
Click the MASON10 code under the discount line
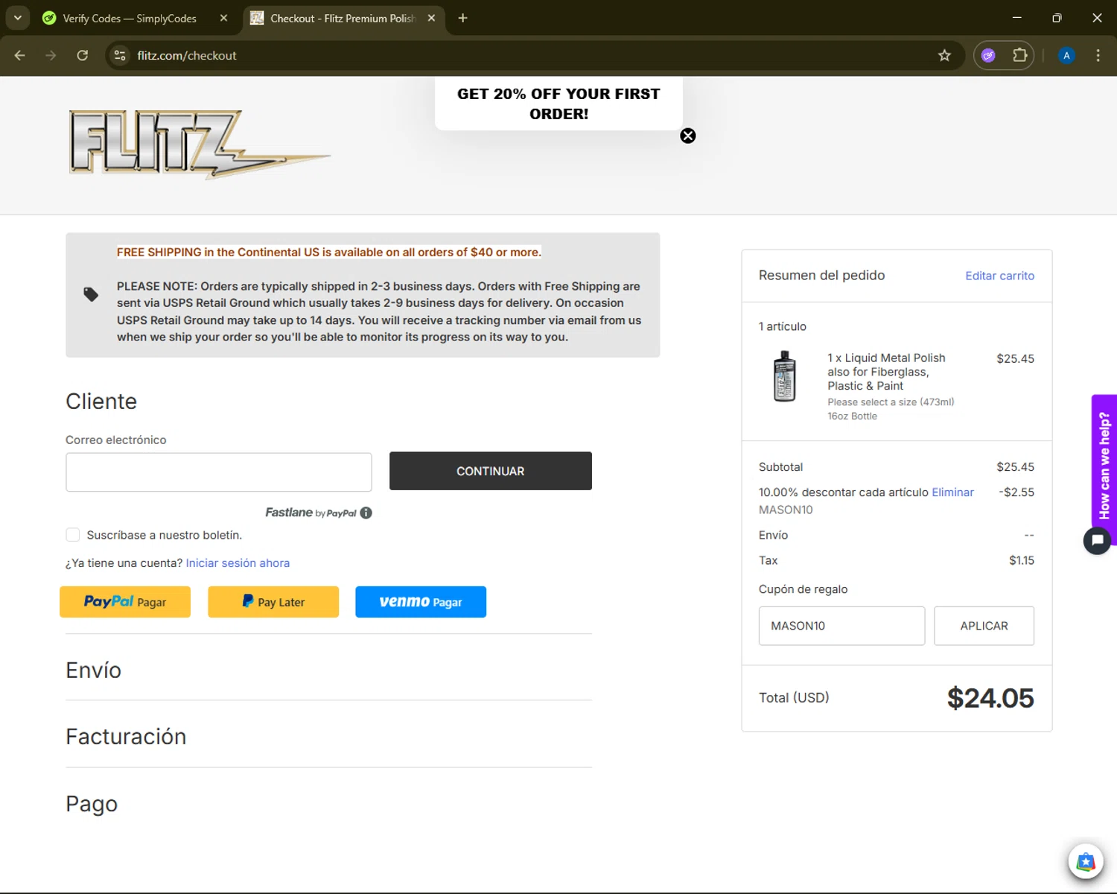tap(786, 510)
